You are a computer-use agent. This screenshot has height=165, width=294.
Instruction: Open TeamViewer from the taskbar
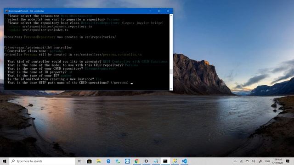[x=127, y=161]
